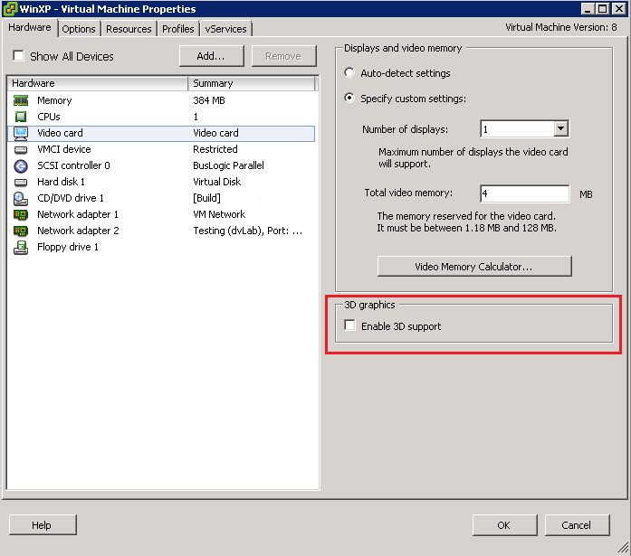Screen dimensions: 631x556
Task: Select Auto-detect settings radio button
Action: coord(349,72)
